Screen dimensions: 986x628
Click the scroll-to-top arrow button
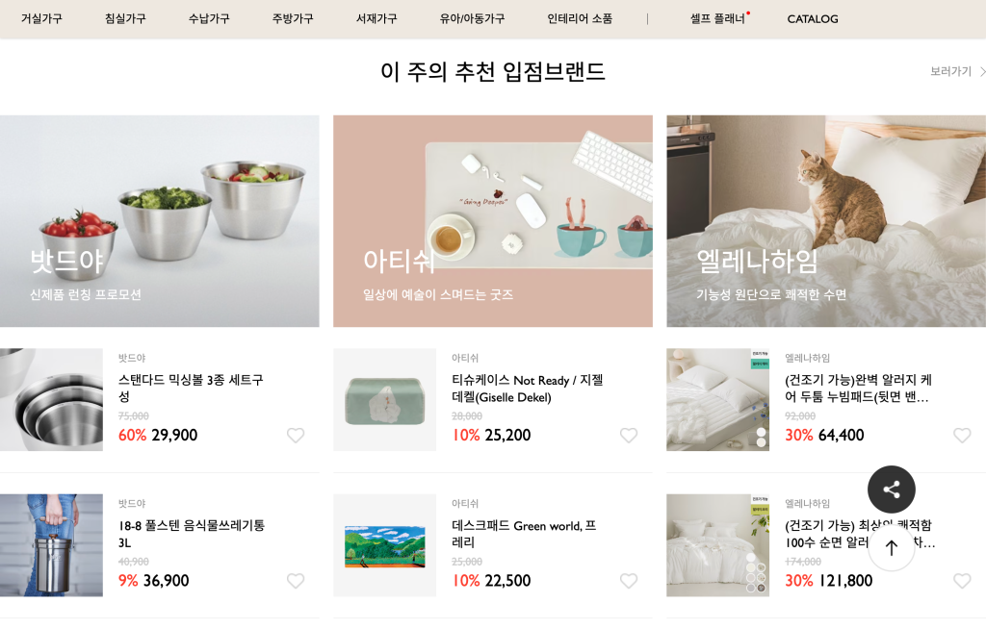click(x=891, y=547)
